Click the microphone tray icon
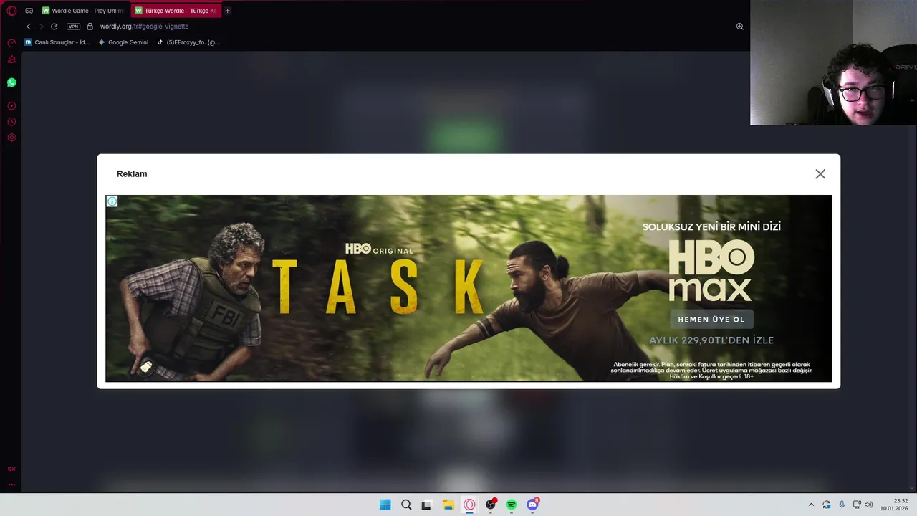Screen dimensions: 917x516 (842, 505)
